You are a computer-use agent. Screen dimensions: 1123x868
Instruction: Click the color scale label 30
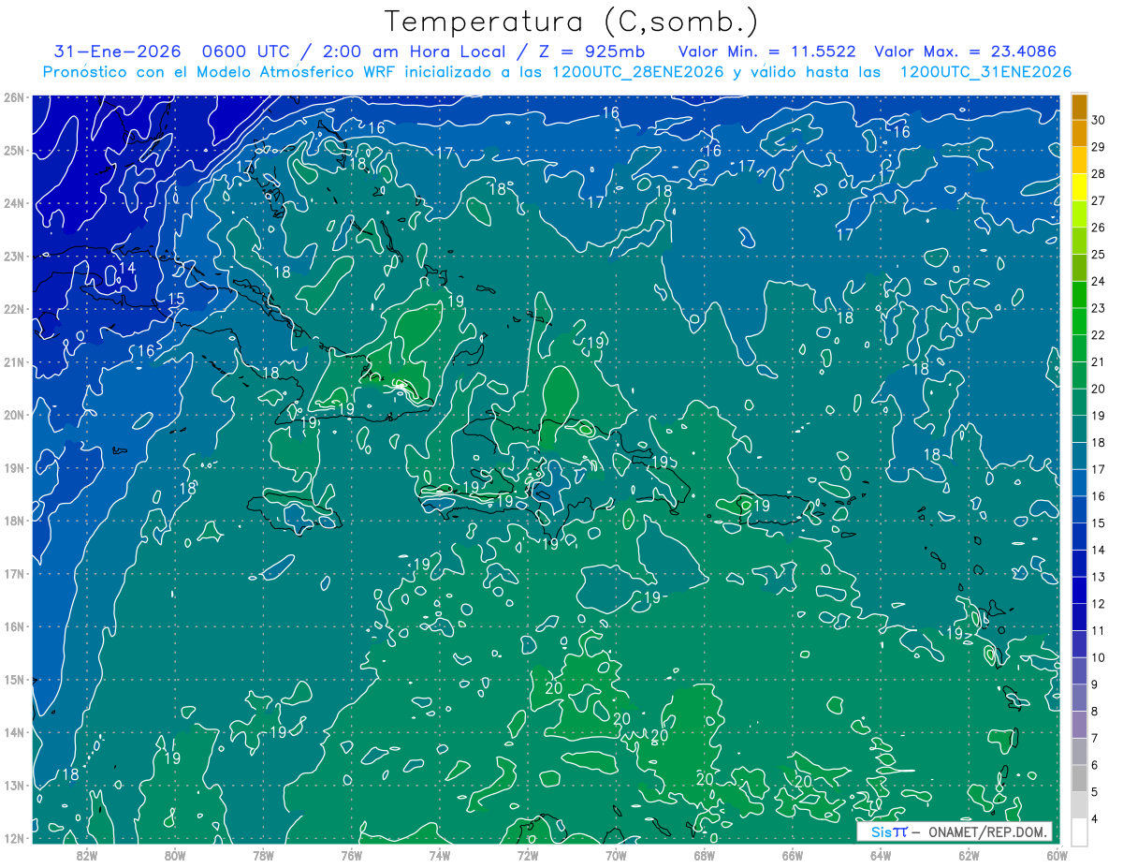(1099, 120)
